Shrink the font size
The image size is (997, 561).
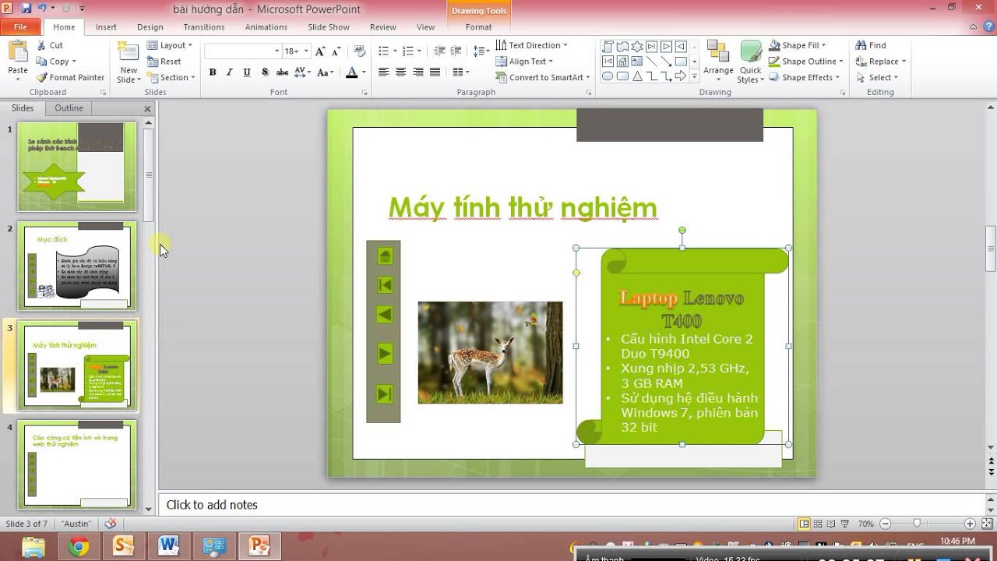(x=336, y=51)
